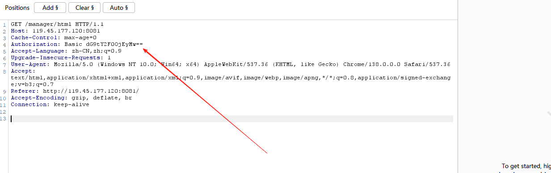Screen dimensions: 551x173
Task: Click the Auto § button
Action: tap(119, 8)
